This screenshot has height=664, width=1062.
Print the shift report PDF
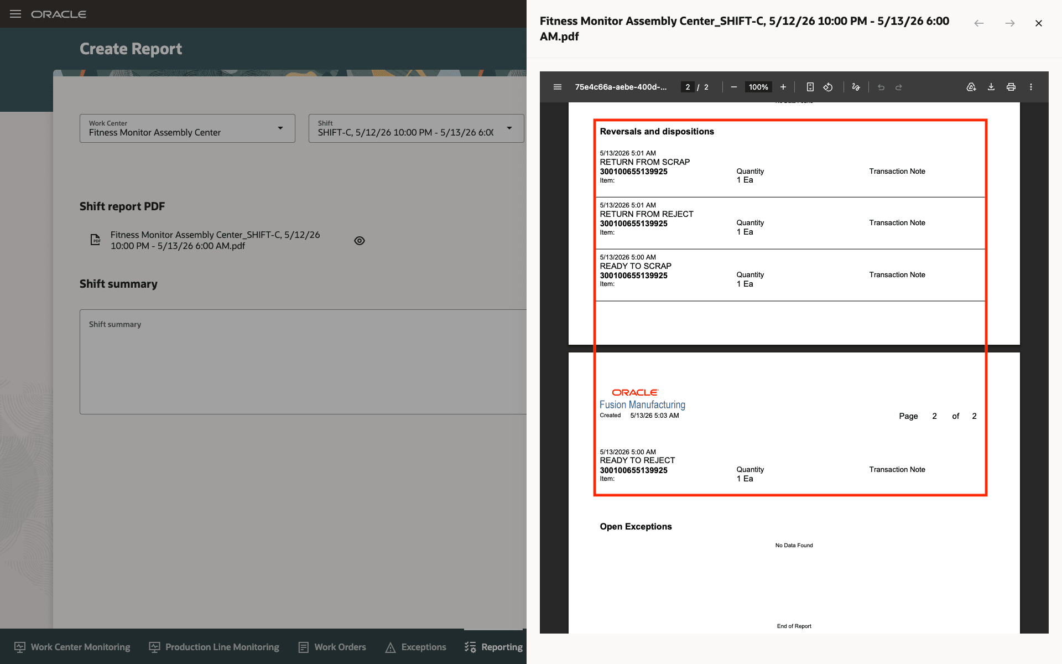[1011, 87]
